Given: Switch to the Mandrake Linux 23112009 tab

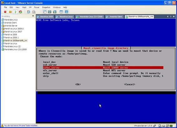Looking at the screenshot, I should [x=90, y=17].
